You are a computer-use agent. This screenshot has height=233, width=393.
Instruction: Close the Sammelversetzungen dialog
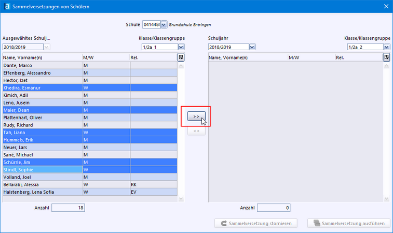tap(385, 6)
